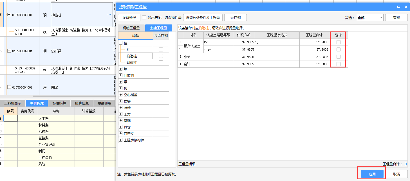Click the 工程造价 row name
Image resolution: width=410 pixels, height=181 pixels.
(45, 157)
